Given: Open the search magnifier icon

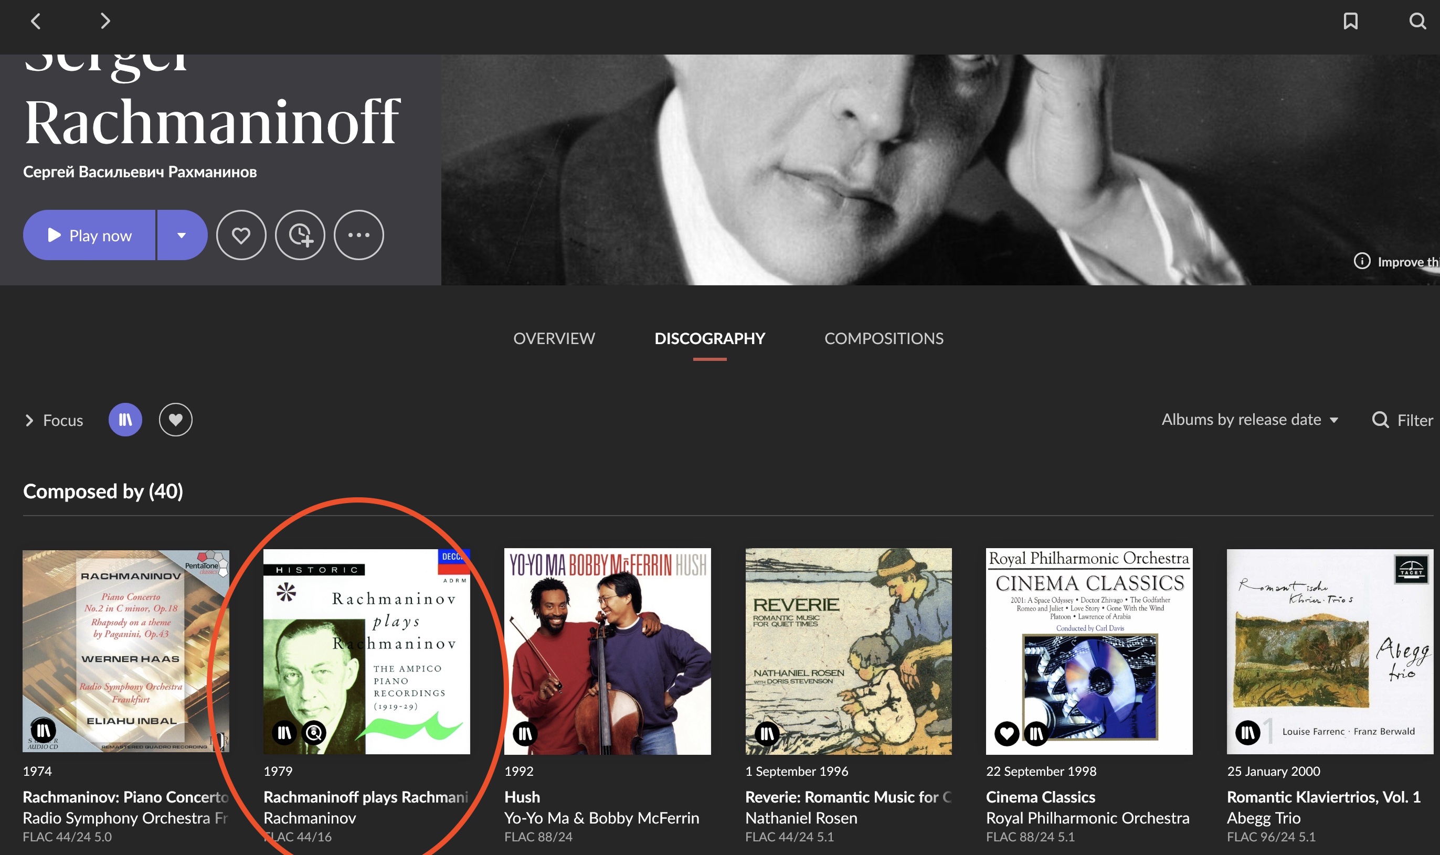Looking at the screenshot, I should pos(1417,22).
